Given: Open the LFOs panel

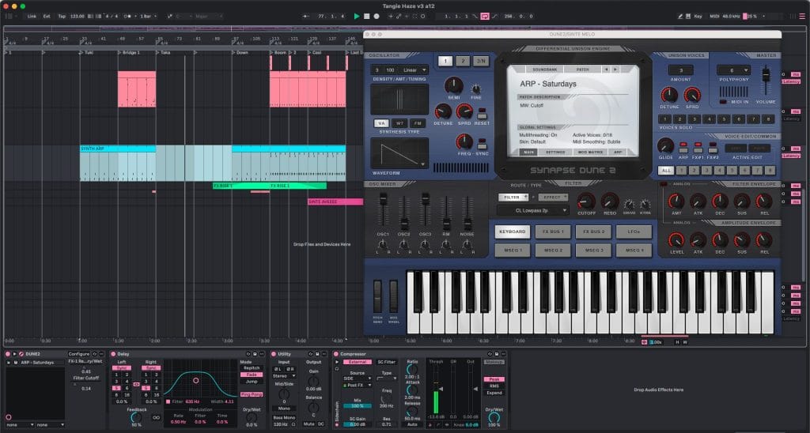Looking at the screenshot, I should (x=634, y=232).
